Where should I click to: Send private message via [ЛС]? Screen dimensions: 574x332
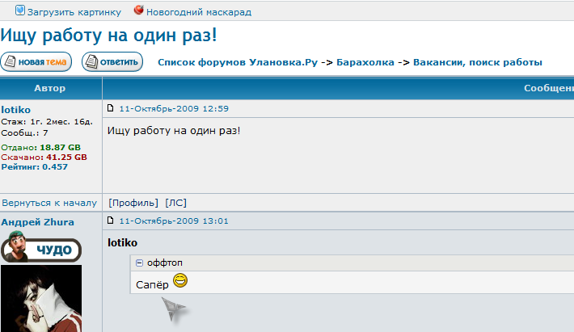point(175,203)
